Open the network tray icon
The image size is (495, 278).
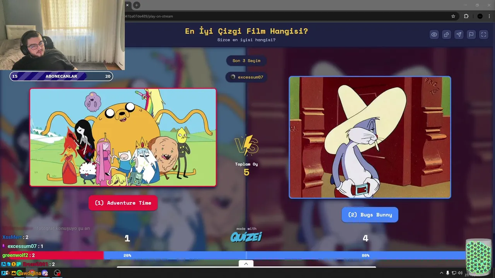click(x=454, y=273)
